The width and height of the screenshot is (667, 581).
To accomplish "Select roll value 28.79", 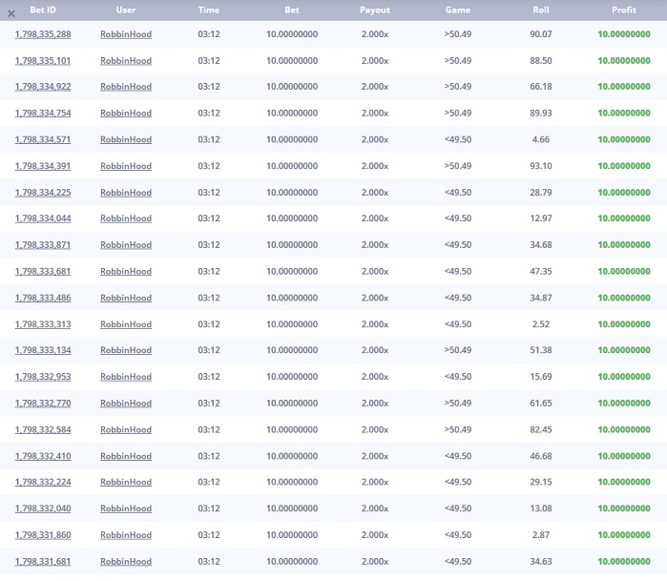I will (541, 193).
